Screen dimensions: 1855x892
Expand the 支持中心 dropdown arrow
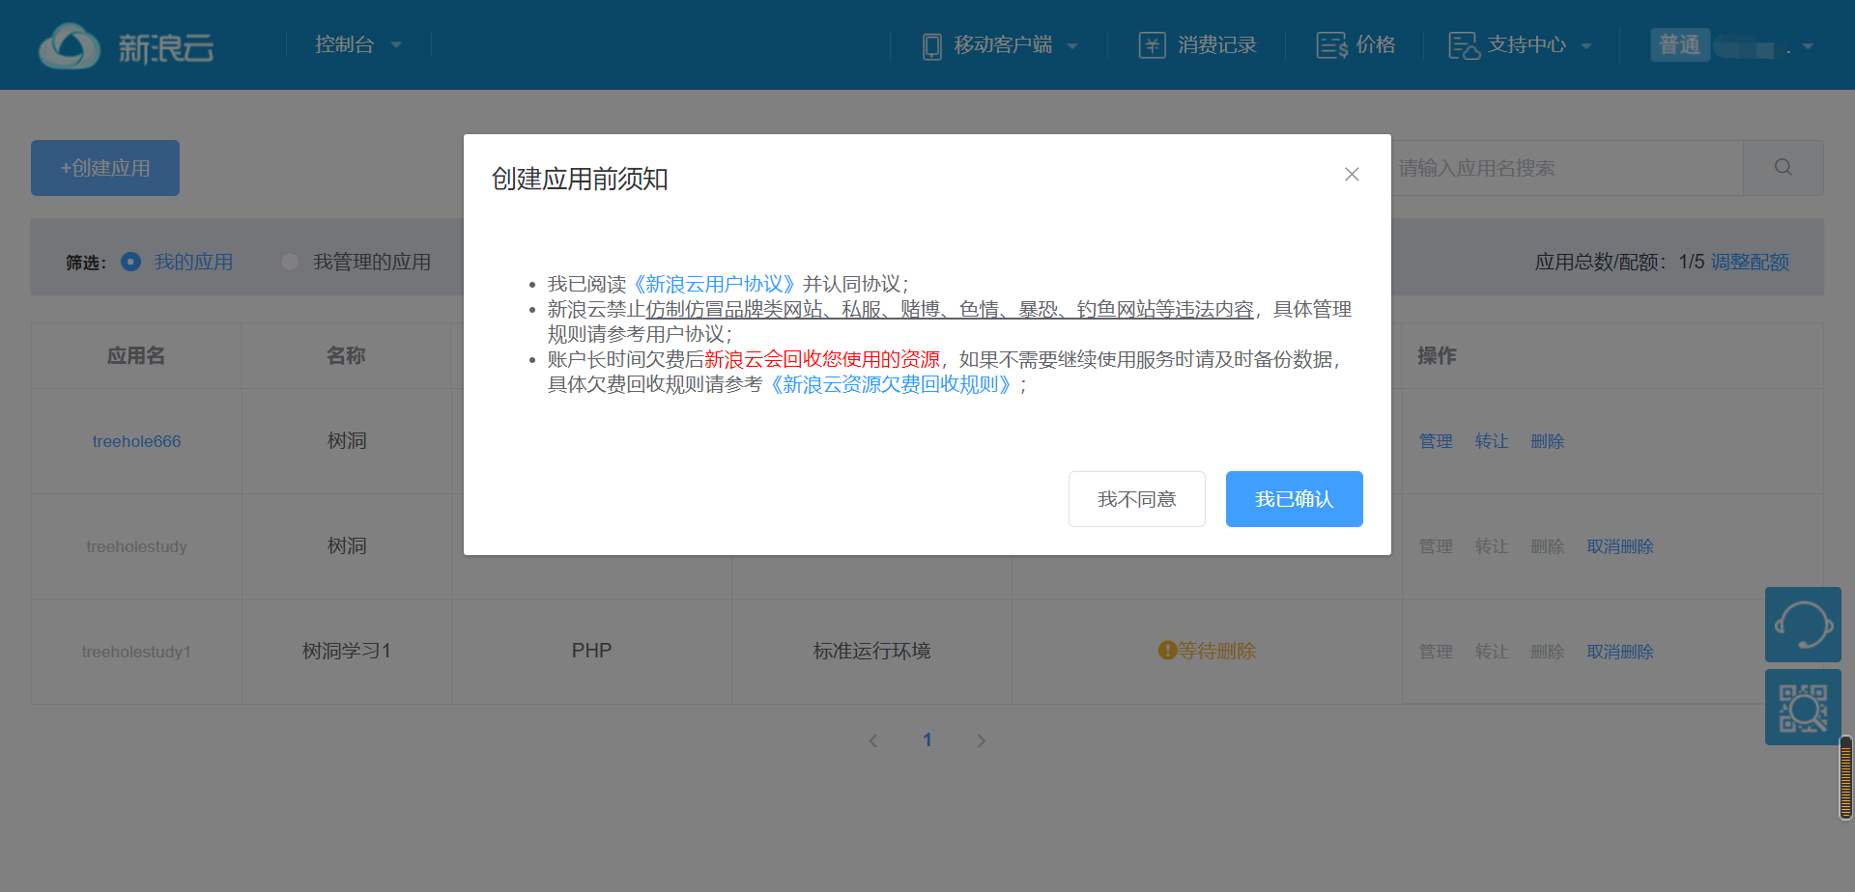point(1586,45)
